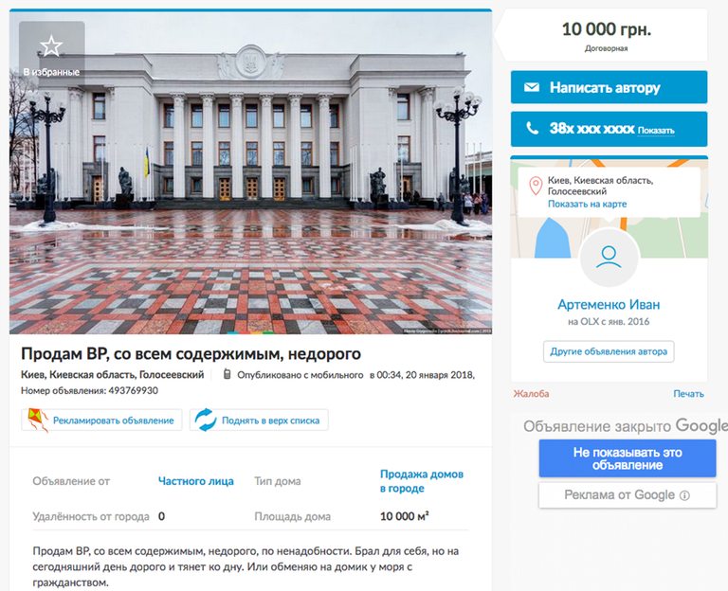Click the Объявление закрыто Google text
Image resolution: width=728 pixels, height=591 pixels.
tap(625, 426)
